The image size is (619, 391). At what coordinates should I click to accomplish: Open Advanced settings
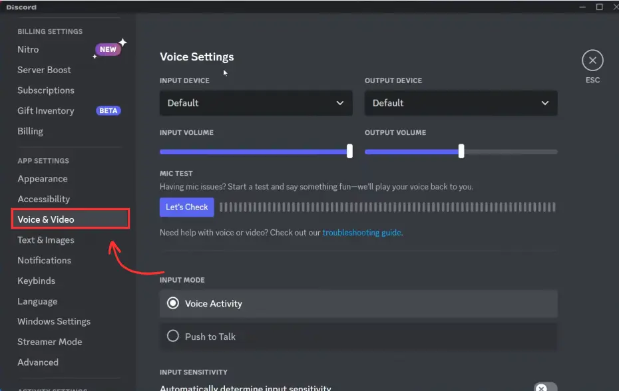38,362
